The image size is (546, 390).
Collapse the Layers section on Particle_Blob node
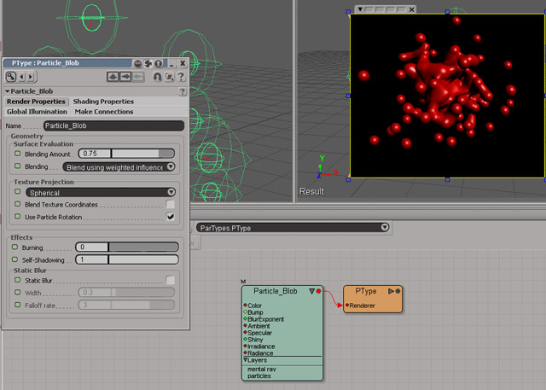247,360
